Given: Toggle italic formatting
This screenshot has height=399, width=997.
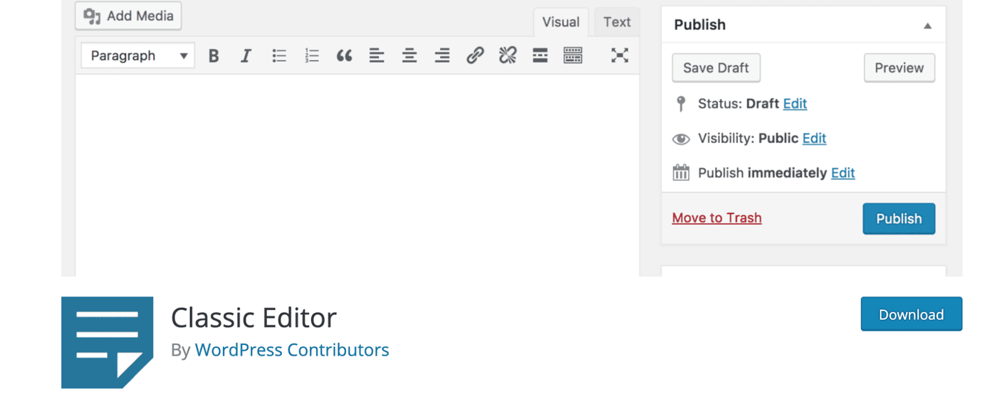Looking at the screenshot, I should tap(246, 55).
